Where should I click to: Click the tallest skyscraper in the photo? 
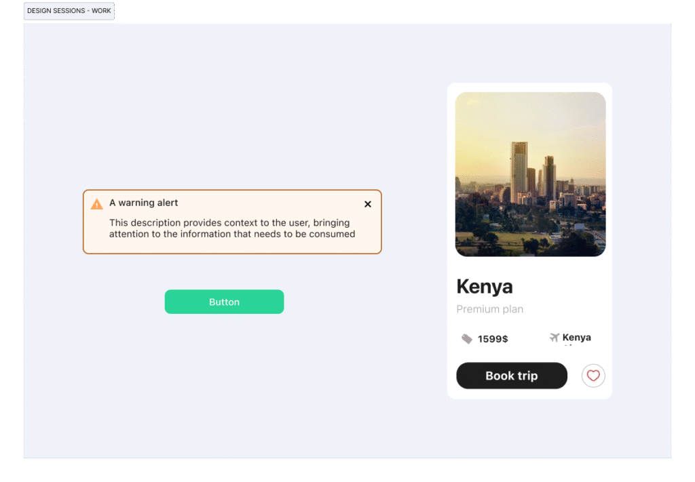pyautogui.click(x=519, y=169)
